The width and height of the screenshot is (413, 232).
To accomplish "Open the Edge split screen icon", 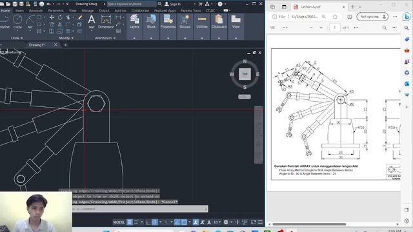I will [x=350, y=17].
